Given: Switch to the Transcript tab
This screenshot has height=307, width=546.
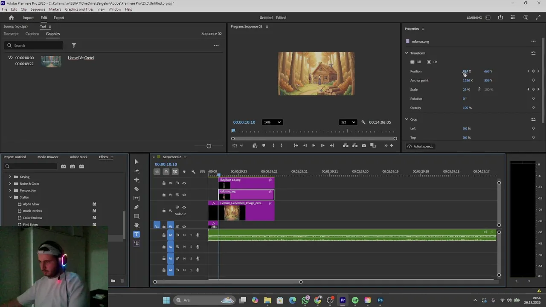Looking at the screenshot, I should point(11,34).
